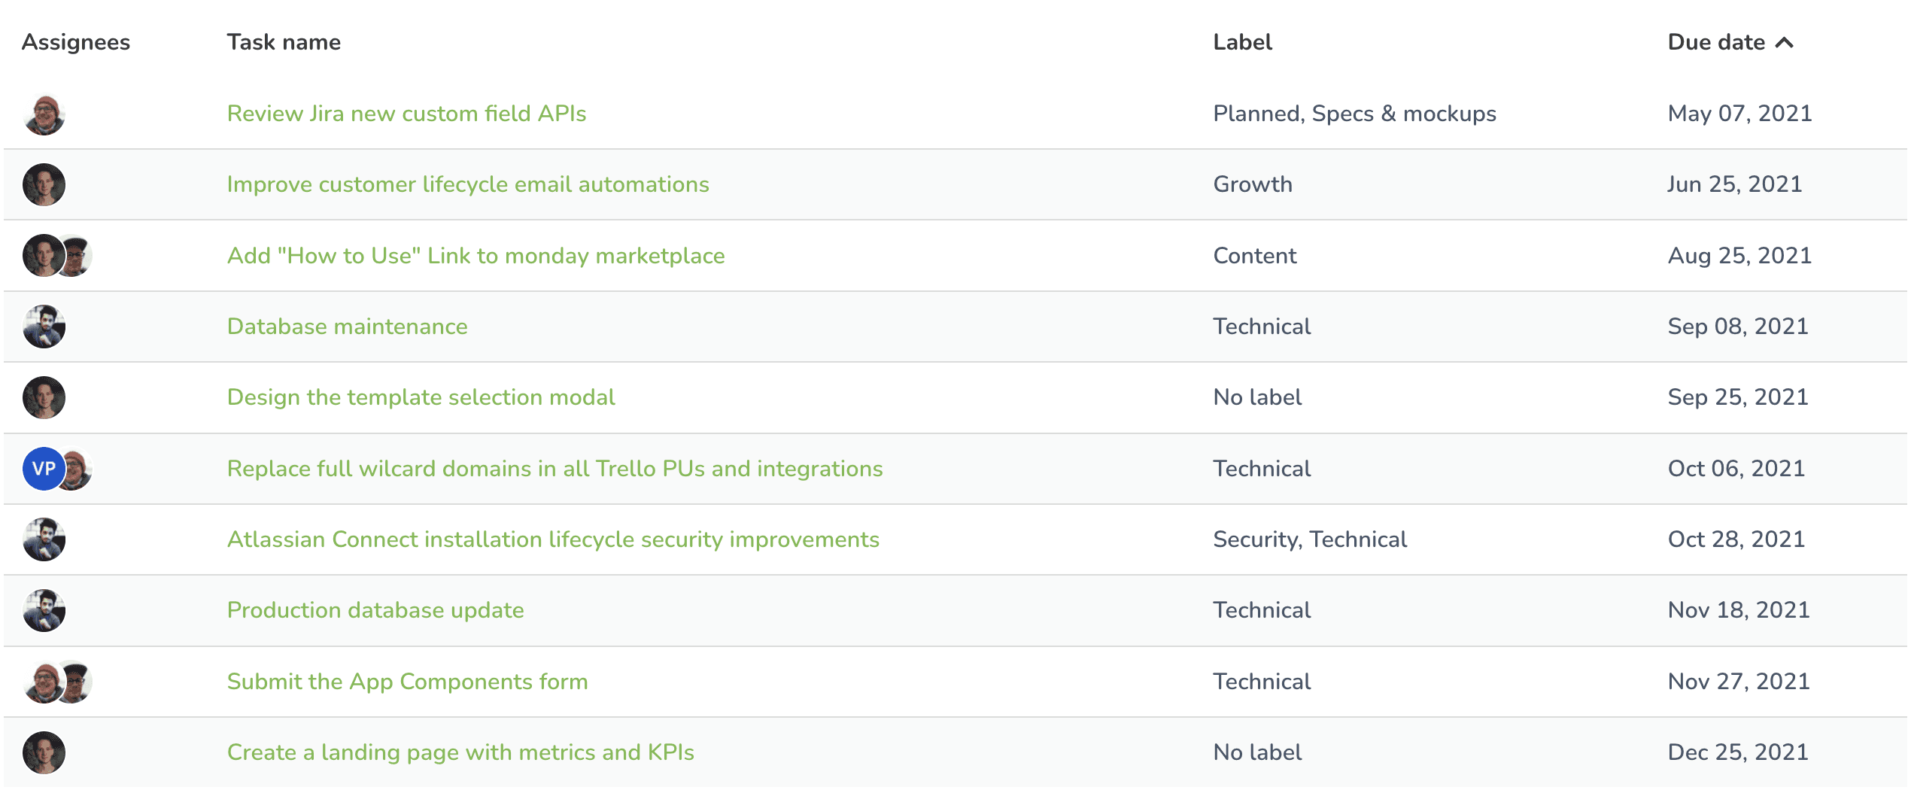Click the Assignees column header
The width and height of the screenshot is (1911, 790).
[76, 42]
